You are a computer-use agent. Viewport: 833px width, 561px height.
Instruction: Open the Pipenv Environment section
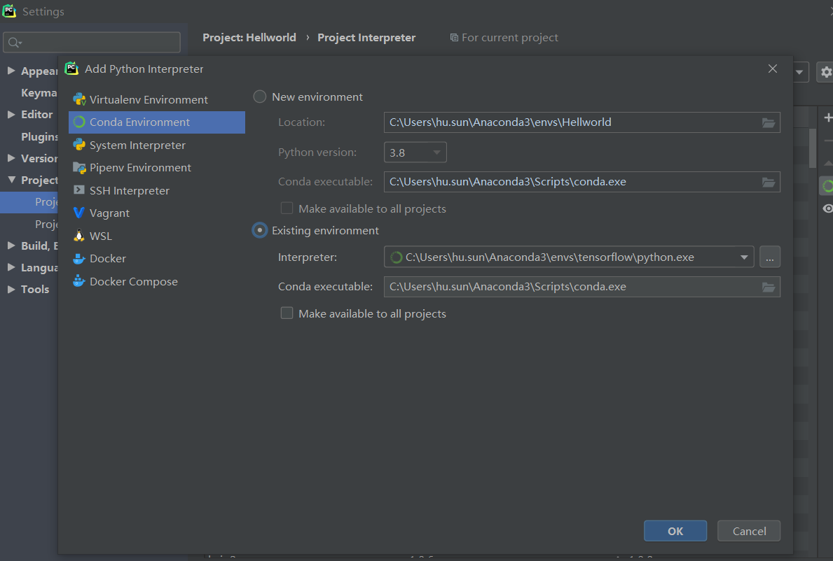[x=138, y=167]
